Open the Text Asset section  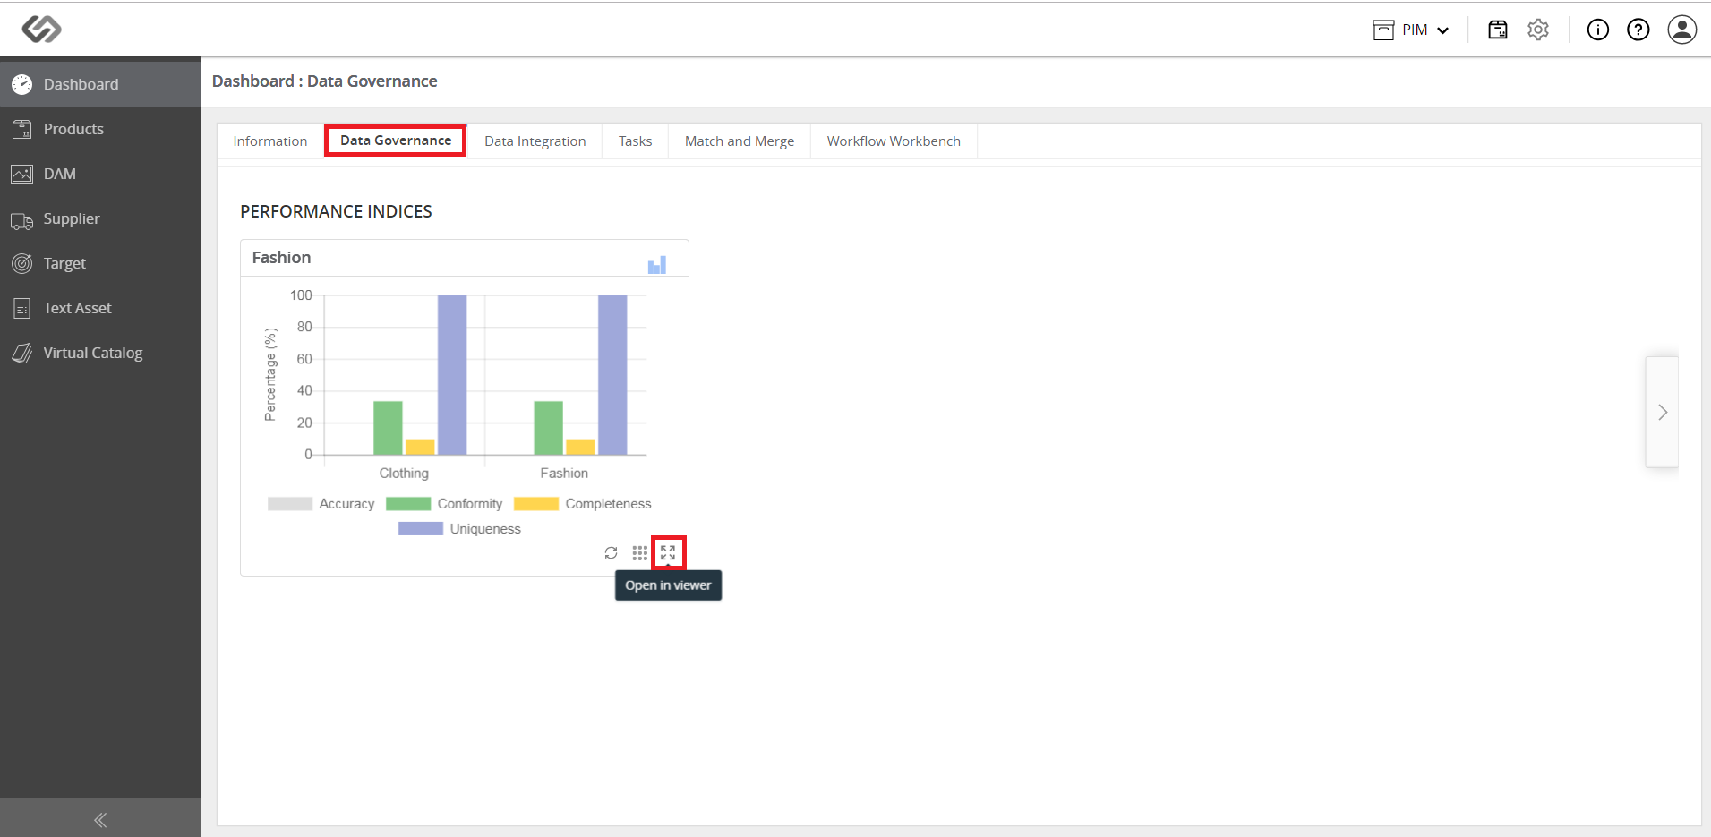(100, 308)
